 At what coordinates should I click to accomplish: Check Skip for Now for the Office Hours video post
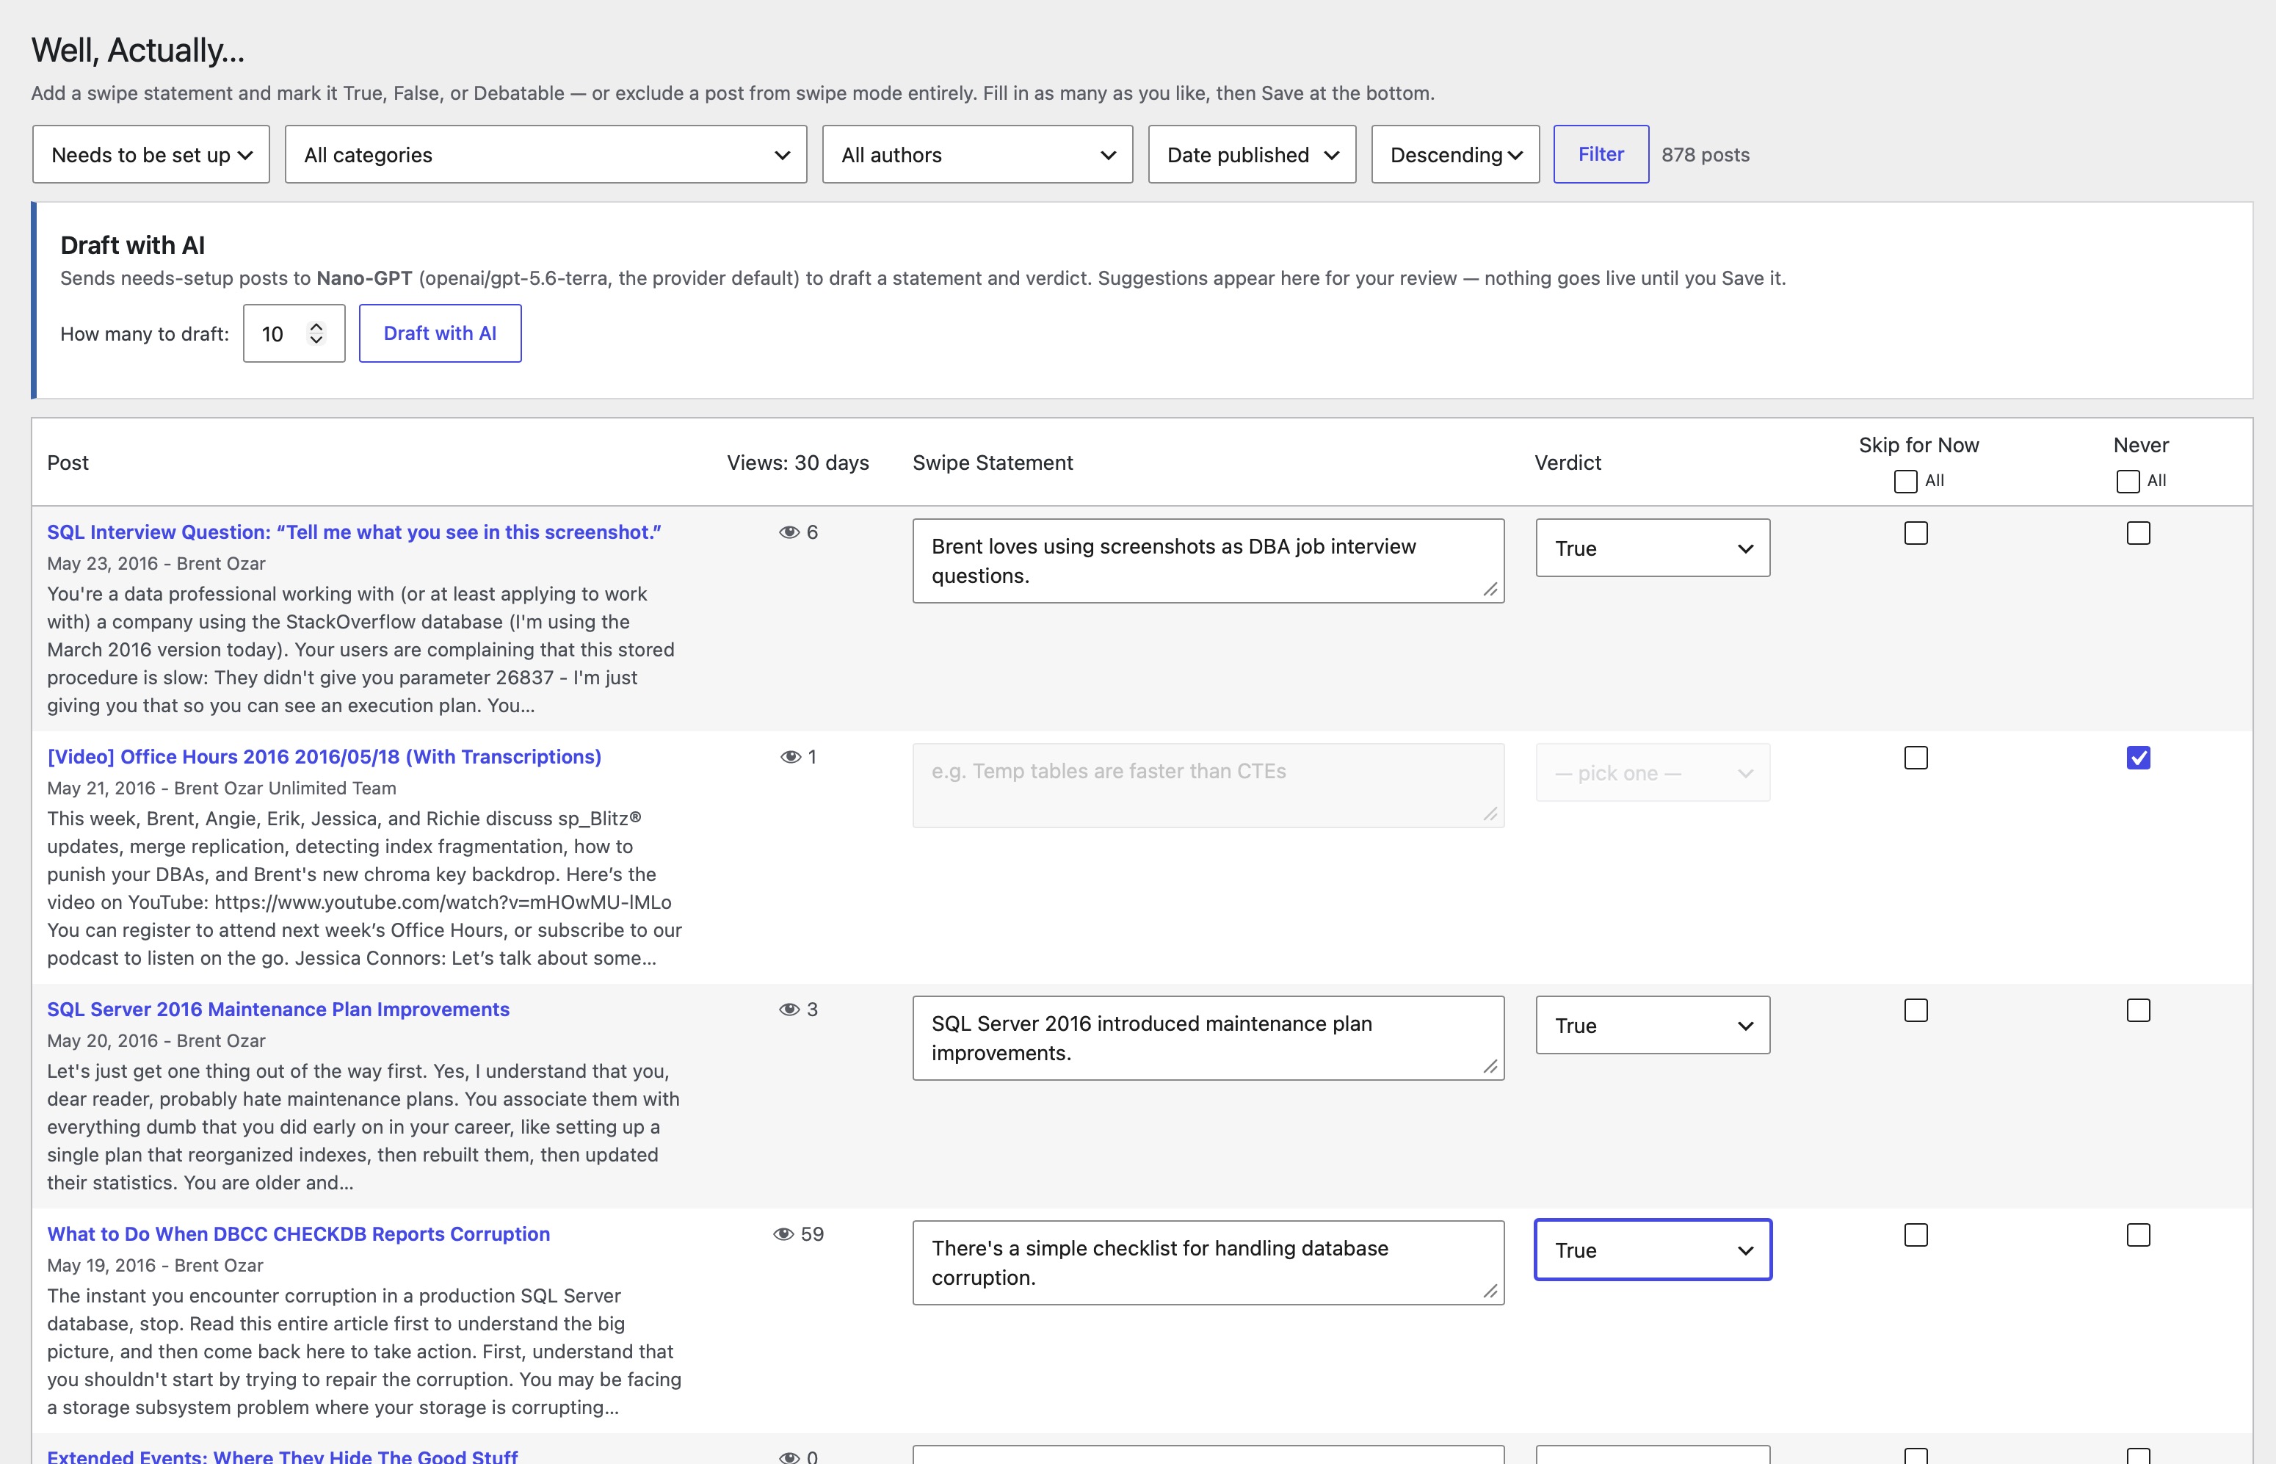tap(1916, 758)
